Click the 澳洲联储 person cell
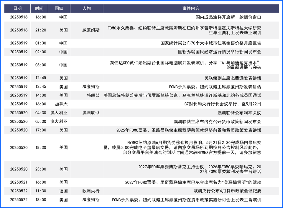The width and height of the screenshot is (283, 208). (x=91, y=113)
